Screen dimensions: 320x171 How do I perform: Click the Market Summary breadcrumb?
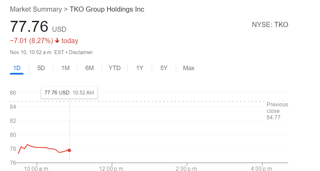[x=36, y=9]
